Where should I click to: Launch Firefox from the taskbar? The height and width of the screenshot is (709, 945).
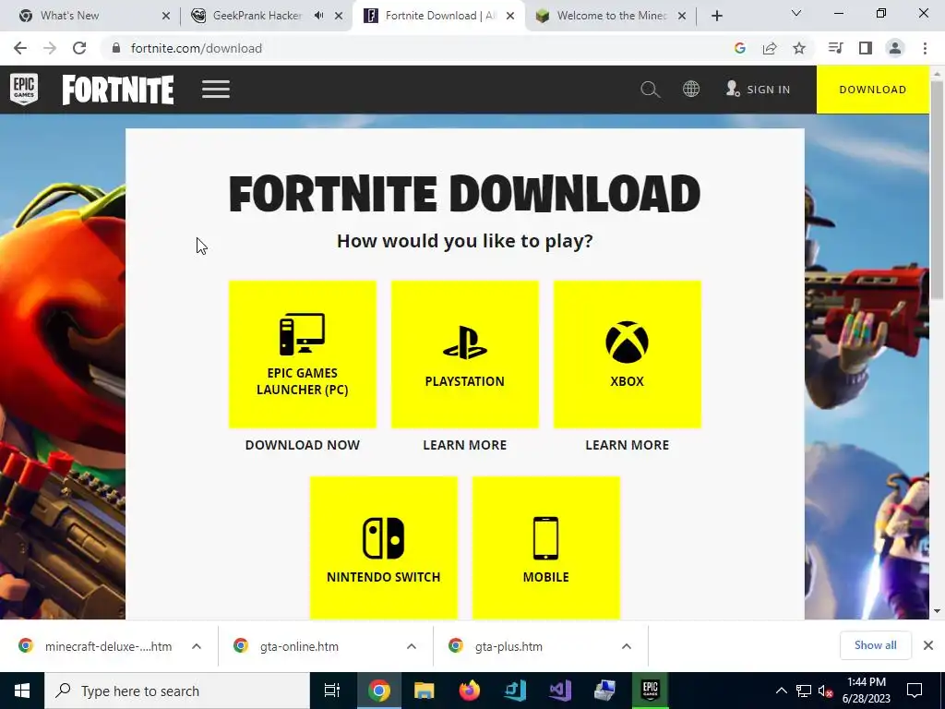pyautogui.click(x=469, y=691)
